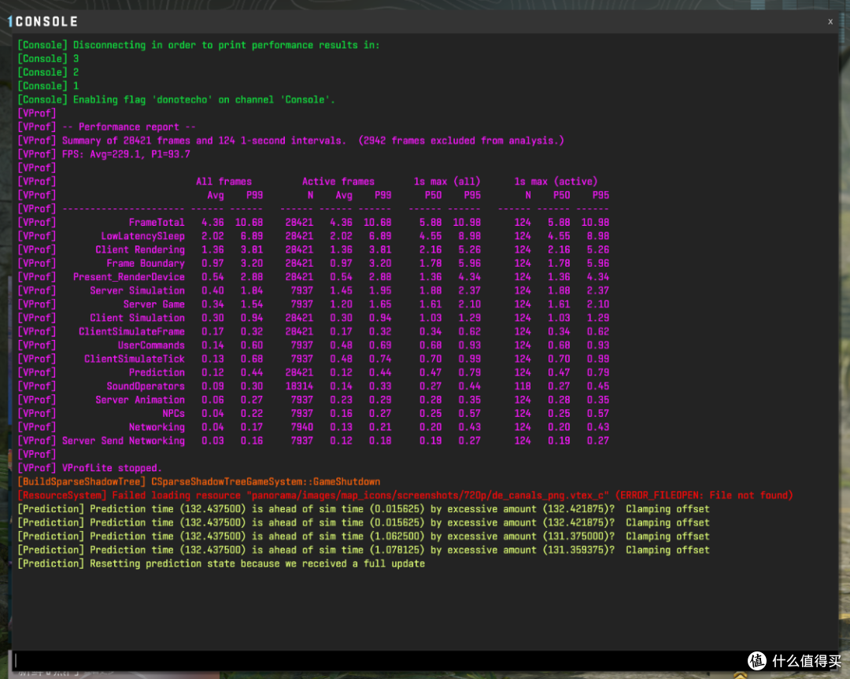Select the LowLatencySleep row label

click(142, 236)
